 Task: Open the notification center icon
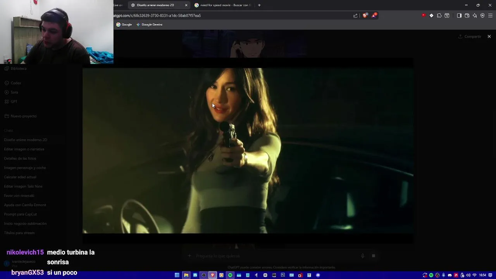click(x=491, y=275)
